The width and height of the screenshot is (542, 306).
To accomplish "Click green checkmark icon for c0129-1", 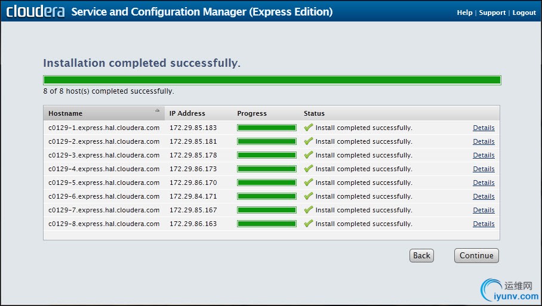I will [x=309, y=128].
